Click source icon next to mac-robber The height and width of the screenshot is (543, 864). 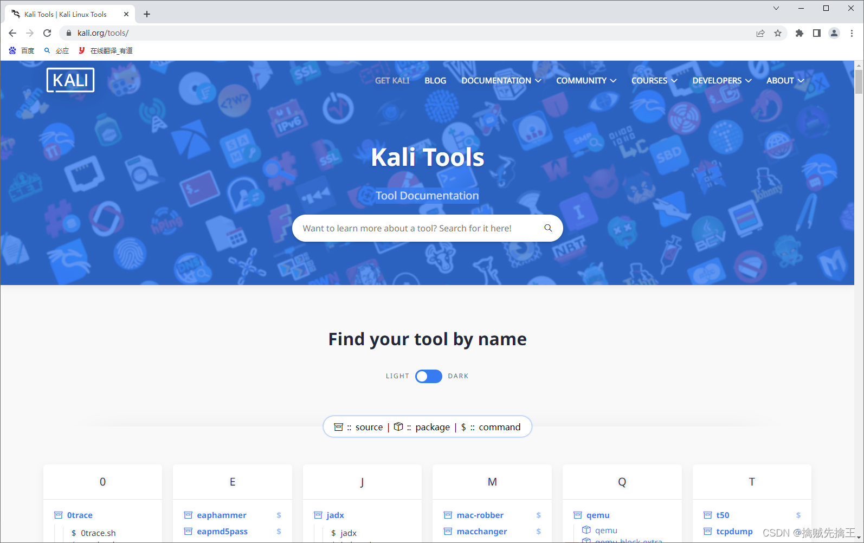(x=448, y=515)
